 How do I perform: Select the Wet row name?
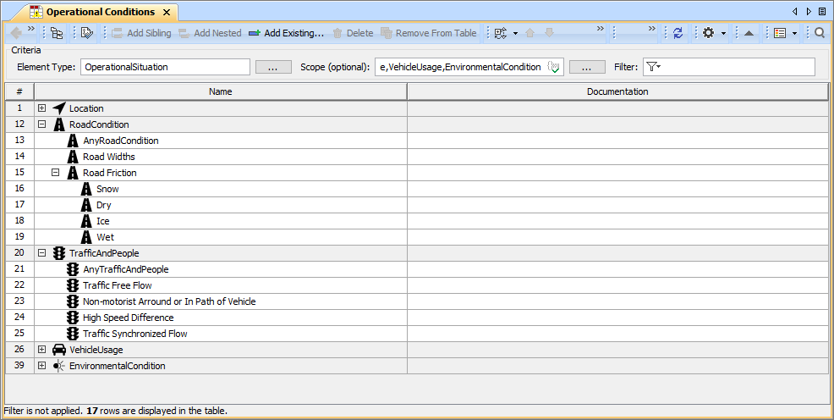pos(106,237)
